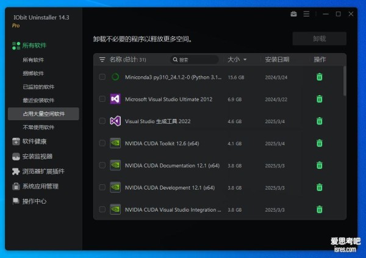Click date 2024/3/22 cell

coord(276,99)
